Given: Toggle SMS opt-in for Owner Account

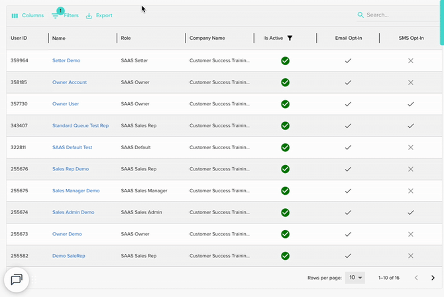Looking at the screenshot, I should tap(410, 82).
